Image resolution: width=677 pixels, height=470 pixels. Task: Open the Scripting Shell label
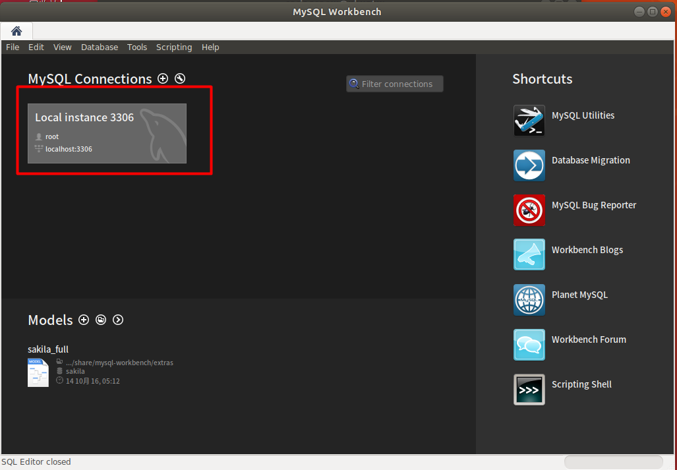coord(581,384)
